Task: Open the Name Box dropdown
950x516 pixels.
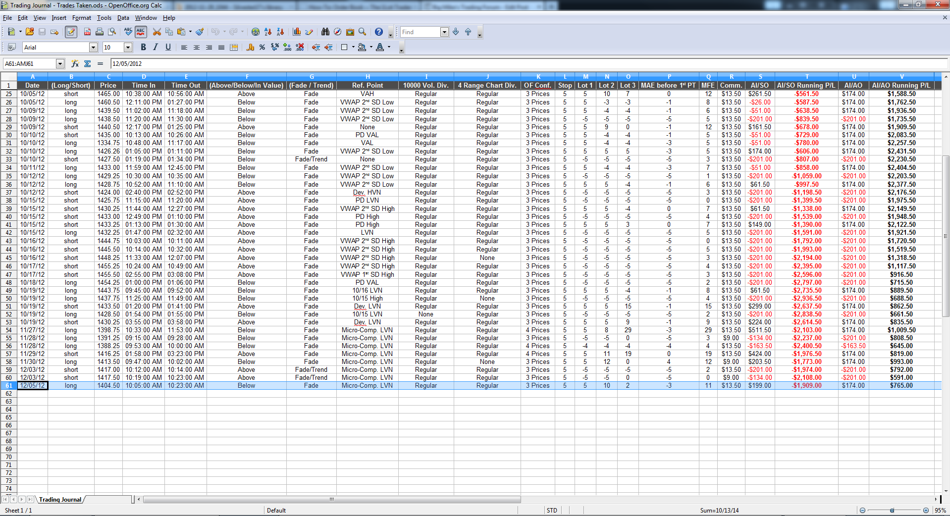Action: click(x=60, y=63)
